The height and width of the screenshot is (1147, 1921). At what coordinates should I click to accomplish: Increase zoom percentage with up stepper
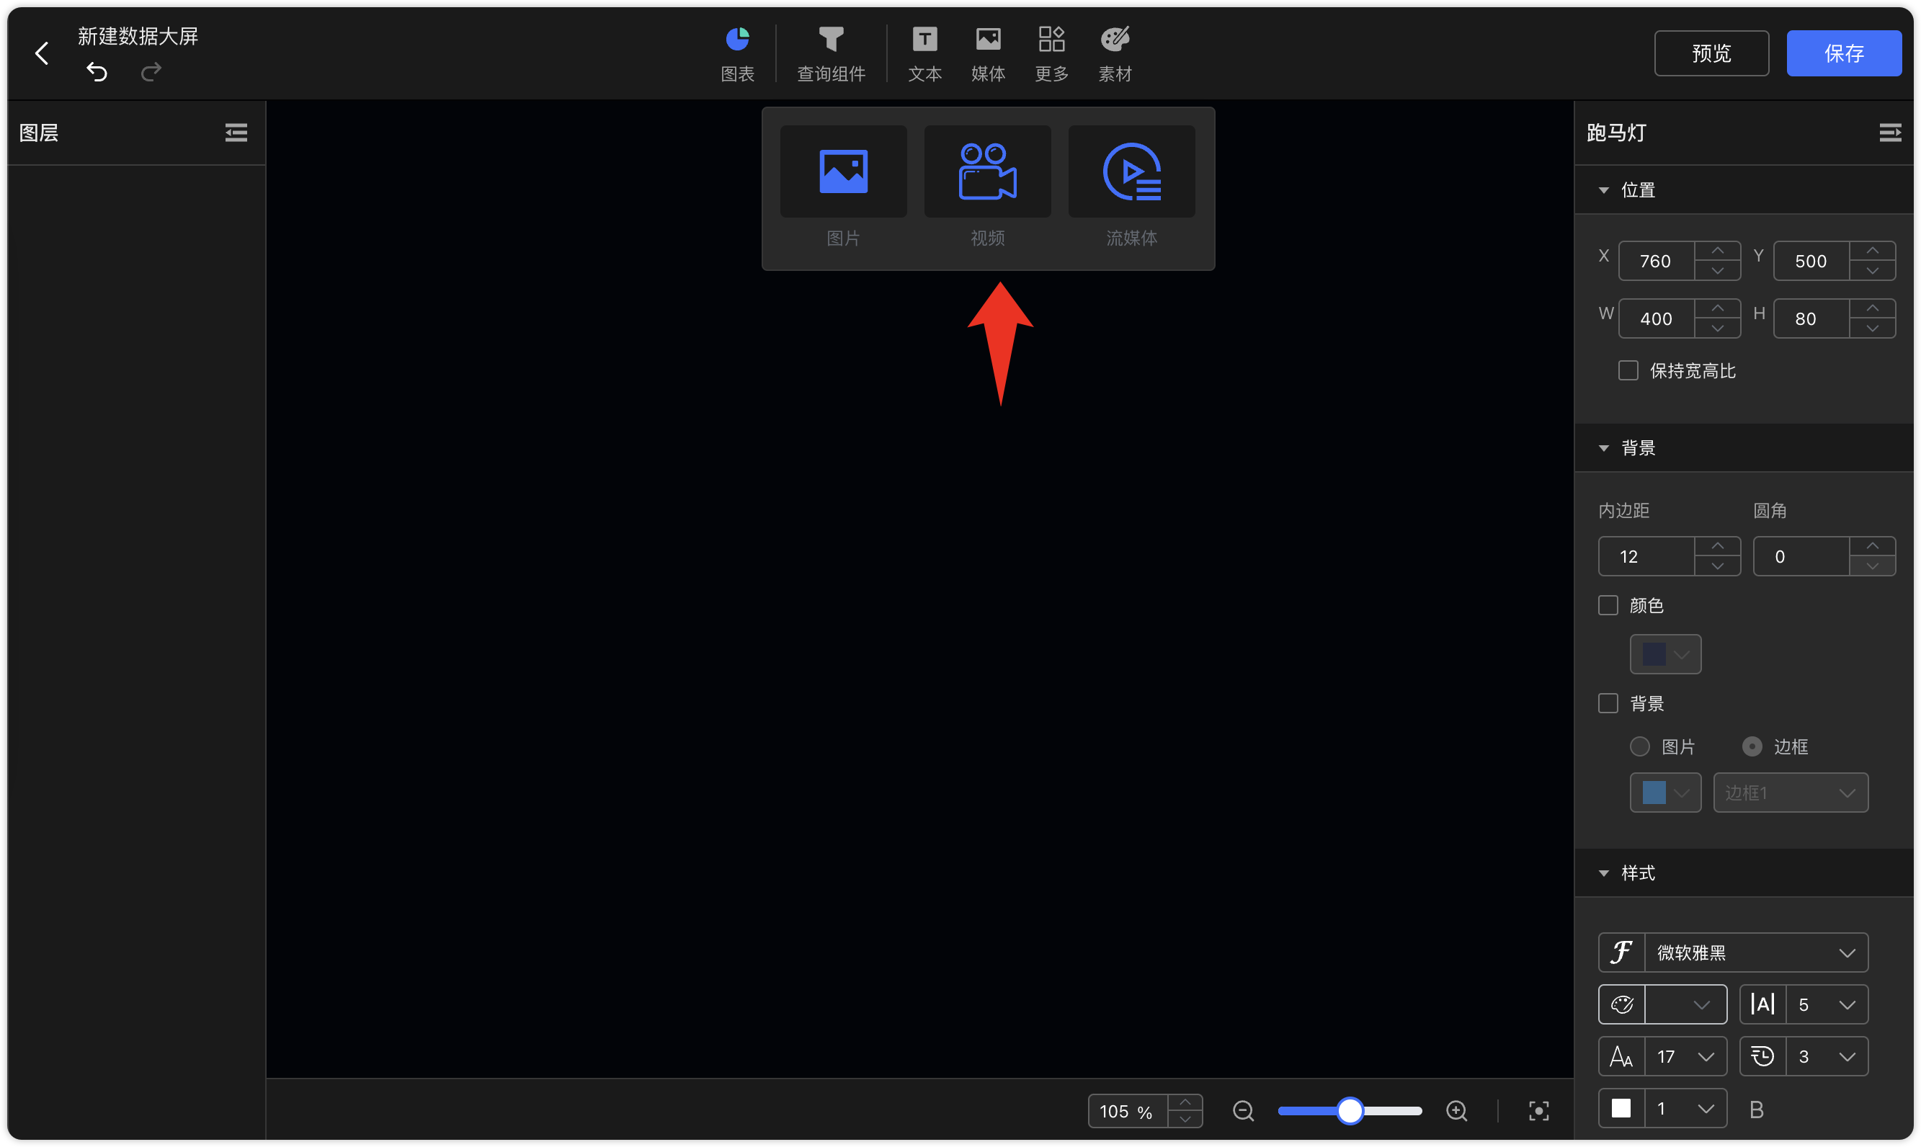click(x=1185, y=1102)
